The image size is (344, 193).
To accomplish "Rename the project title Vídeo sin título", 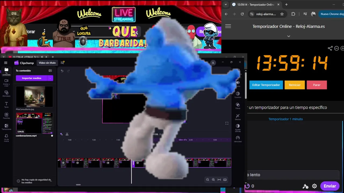I will pos(47,63).
